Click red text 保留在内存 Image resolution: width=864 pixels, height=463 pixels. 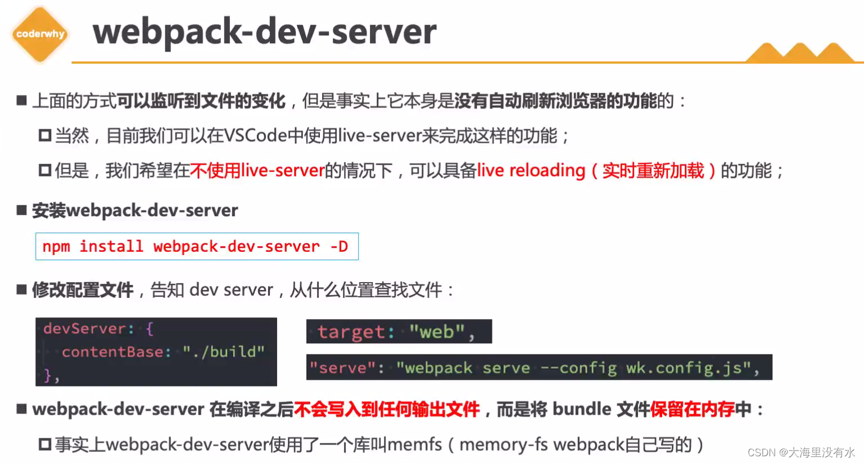coord(693,409)
